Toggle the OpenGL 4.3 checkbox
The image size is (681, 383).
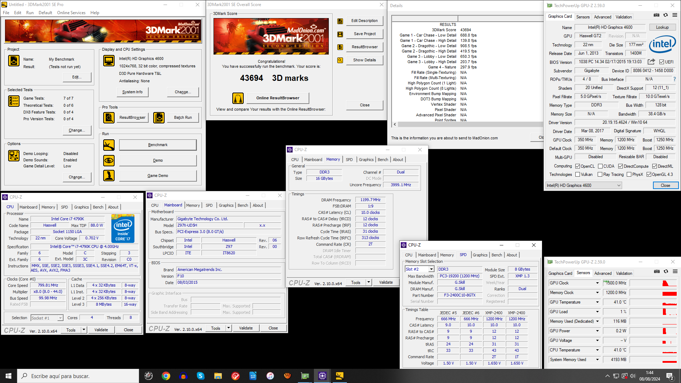tap(649, 174)
